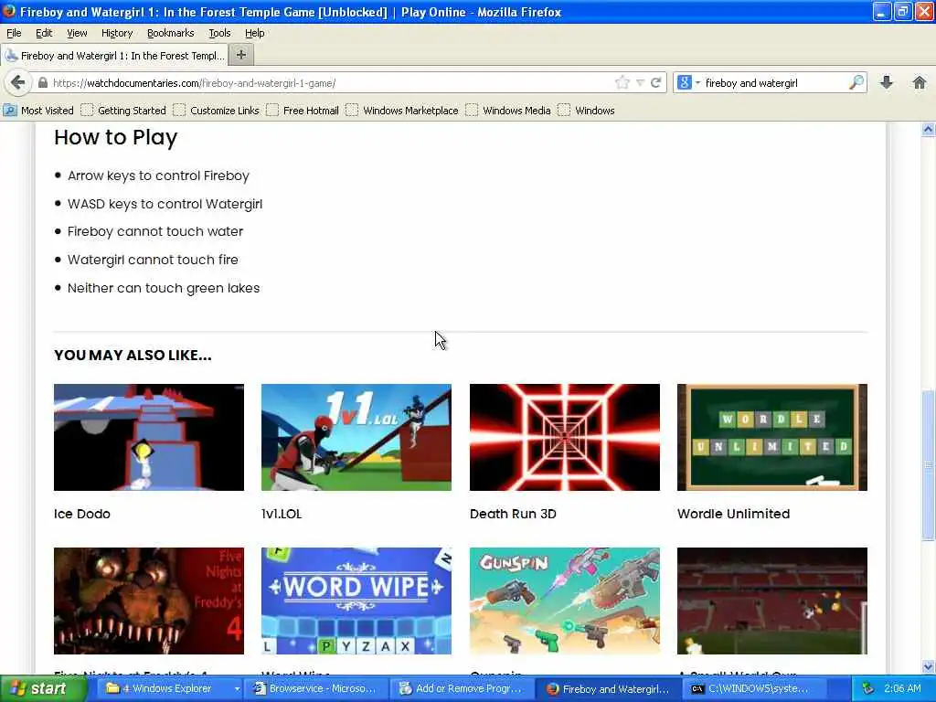Open a new tab with plus button
936x702 pixels.
(x=241, y=55)
